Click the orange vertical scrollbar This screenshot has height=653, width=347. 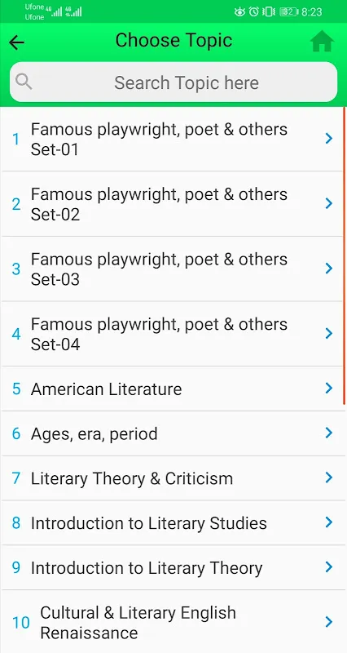point(344,255)
